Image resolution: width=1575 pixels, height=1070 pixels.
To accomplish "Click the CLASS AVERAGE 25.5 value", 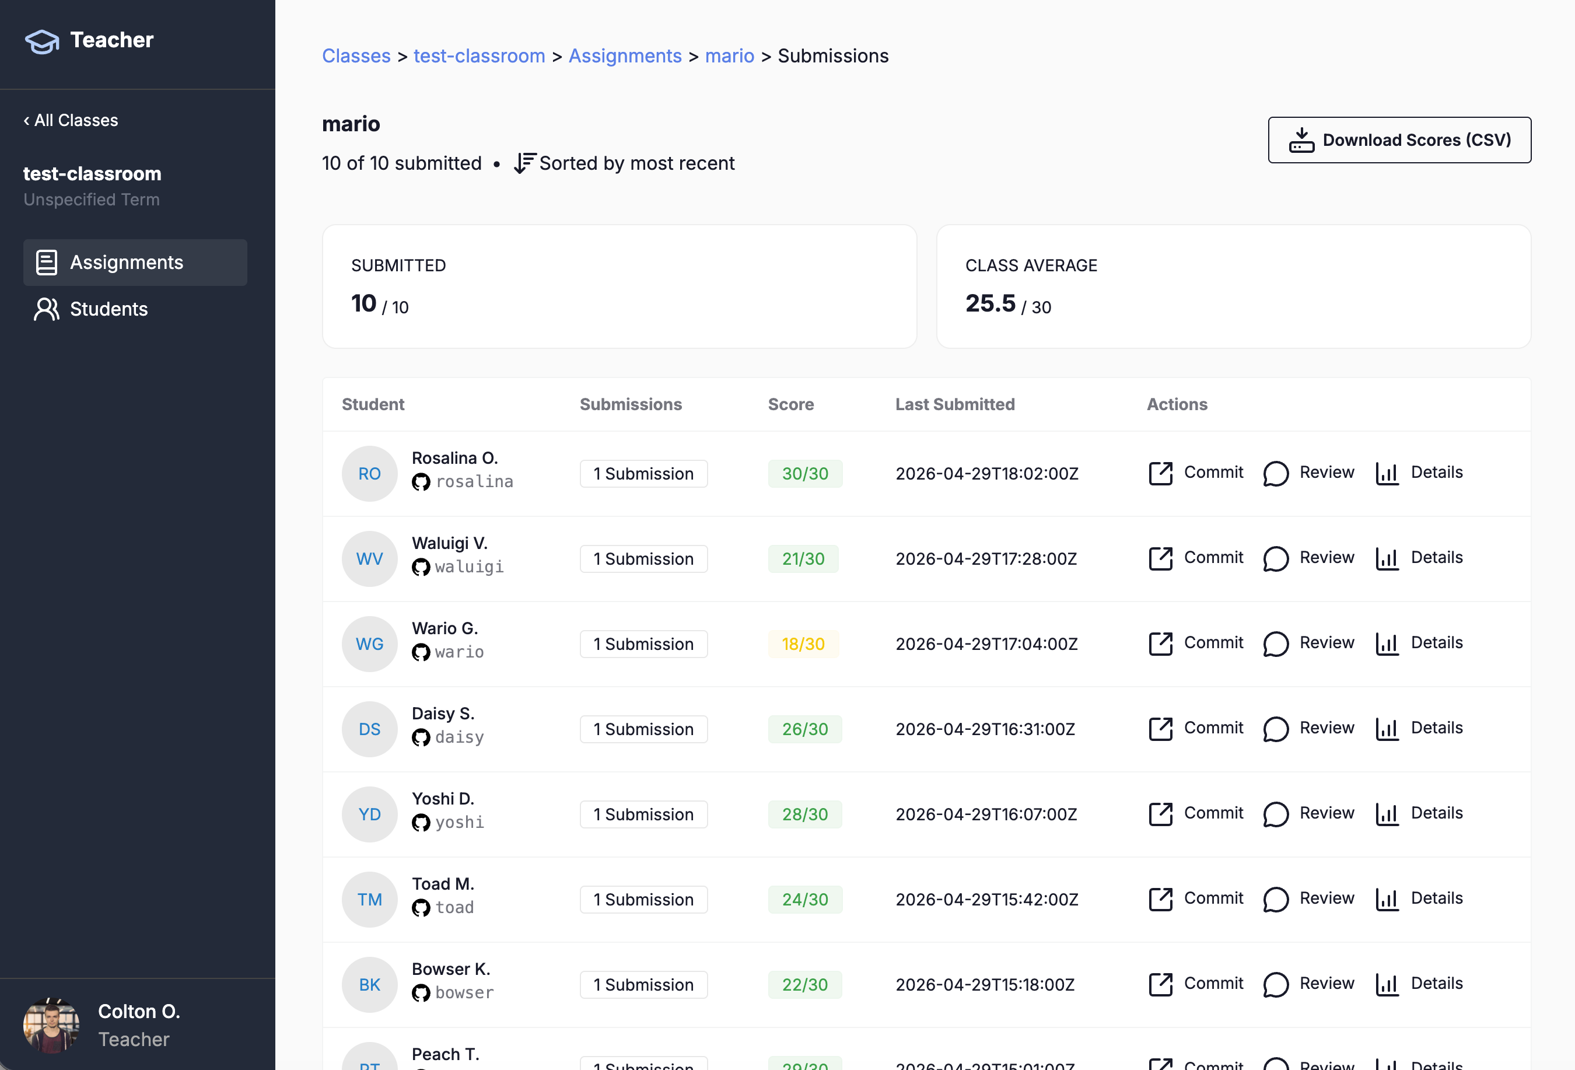I will coord(990,303).
